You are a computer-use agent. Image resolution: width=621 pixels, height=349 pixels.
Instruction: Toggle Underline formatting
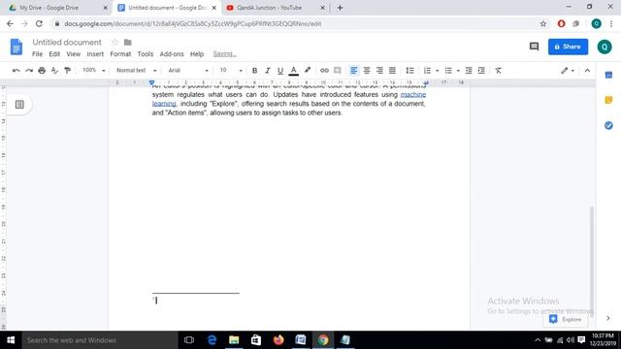click(280, 71)
